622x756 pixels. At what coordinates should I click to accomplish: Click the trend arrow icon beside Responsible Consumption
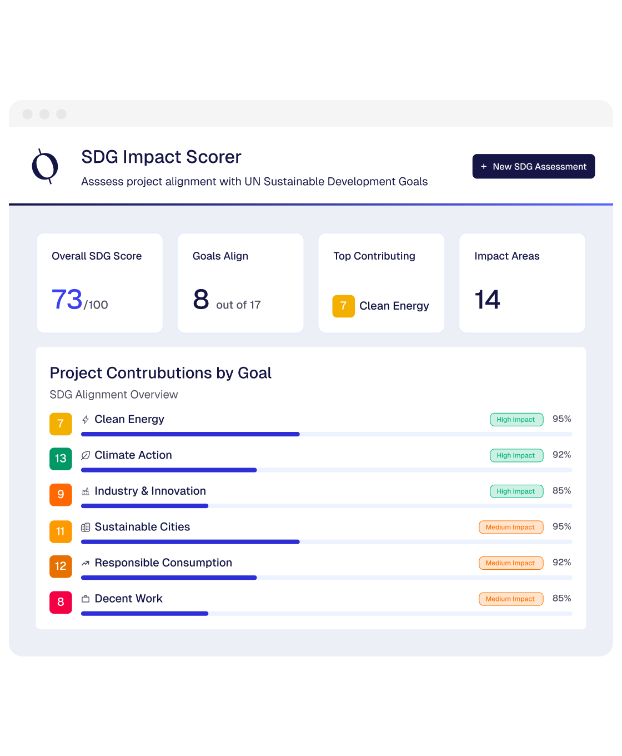click(x=86, y=563)
